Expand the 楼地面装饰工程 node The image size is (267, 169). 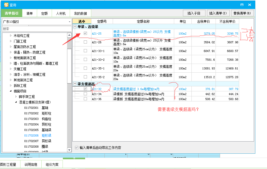tap(11, 58)
